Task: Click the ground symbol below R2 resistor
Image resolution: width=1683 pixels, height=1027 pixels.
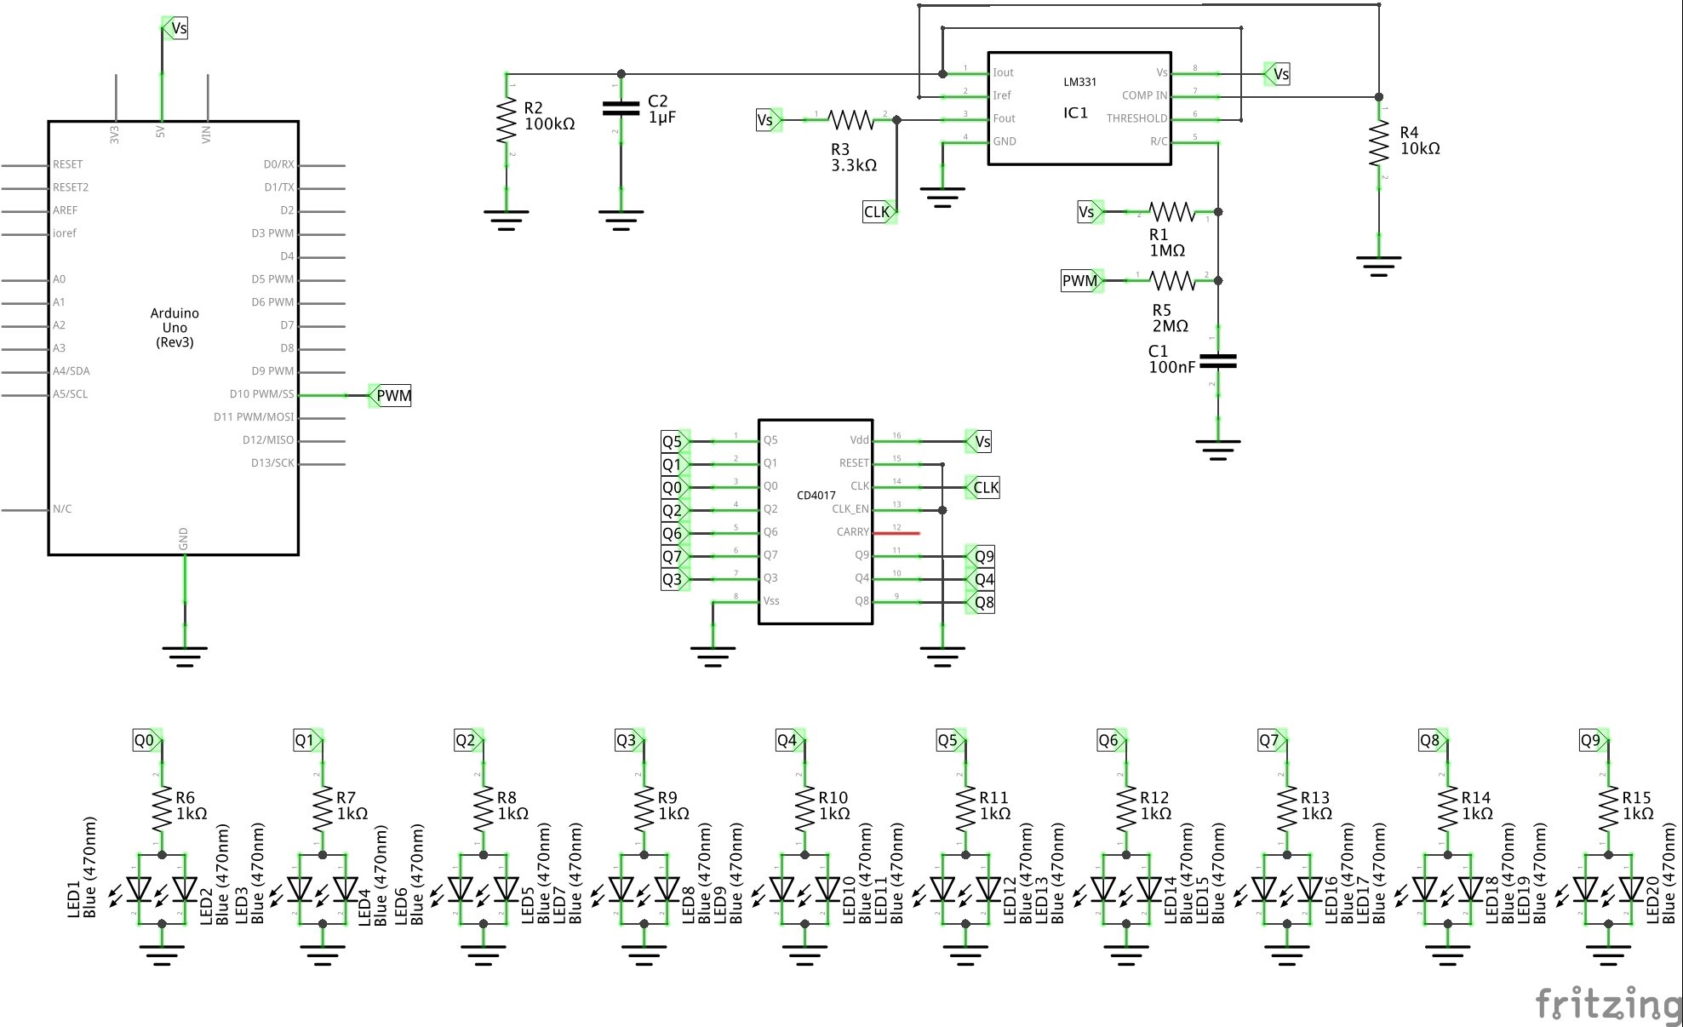Action: (x=507, y=221)
